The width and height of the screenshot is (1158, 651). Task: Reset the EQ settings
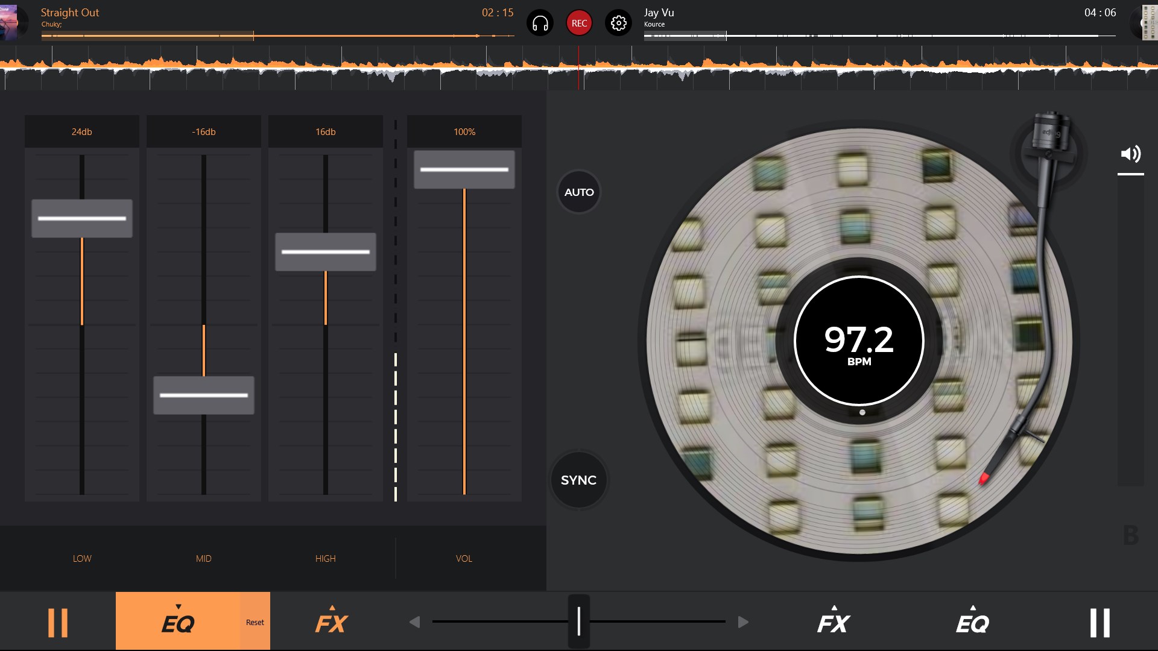[x=256, y=621]
